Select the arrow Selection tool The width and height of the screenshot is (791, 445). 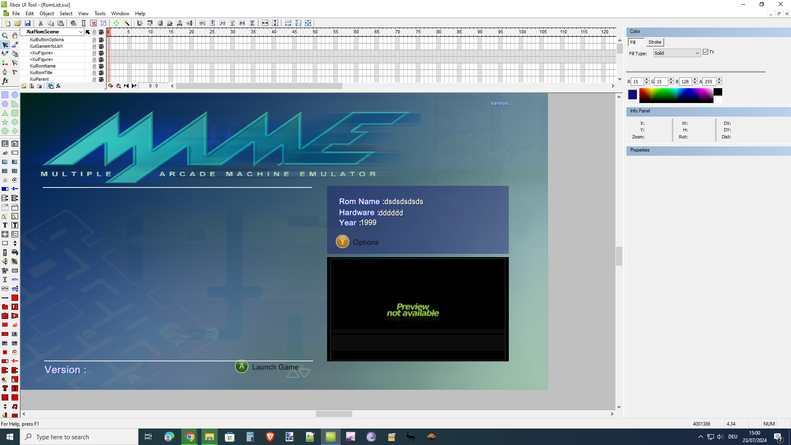coord(5,45)
